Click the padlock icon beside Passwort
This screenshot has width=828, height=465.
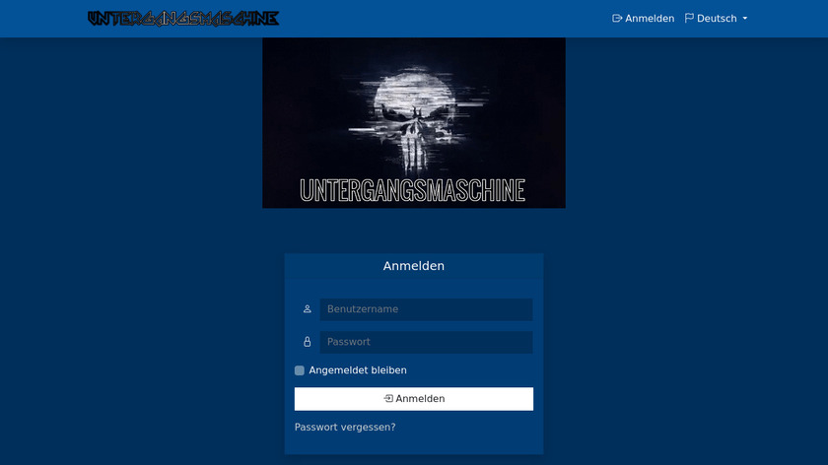[307, 342]
